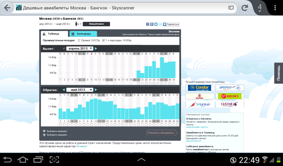
Task: Open the www.emirates.com/ru ad link
Action: tap(197, 127)
